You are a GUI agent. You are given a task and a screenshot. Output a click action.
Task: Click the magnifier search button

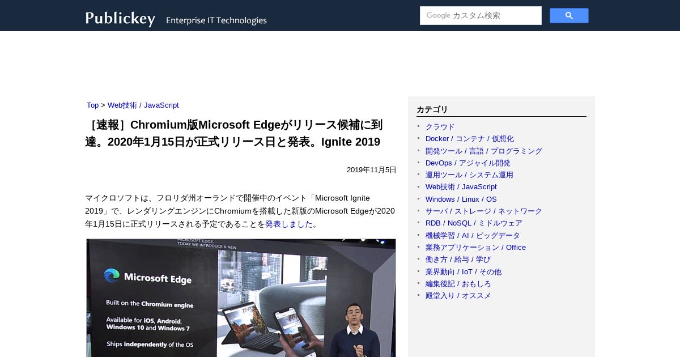[x=569, y=16]
